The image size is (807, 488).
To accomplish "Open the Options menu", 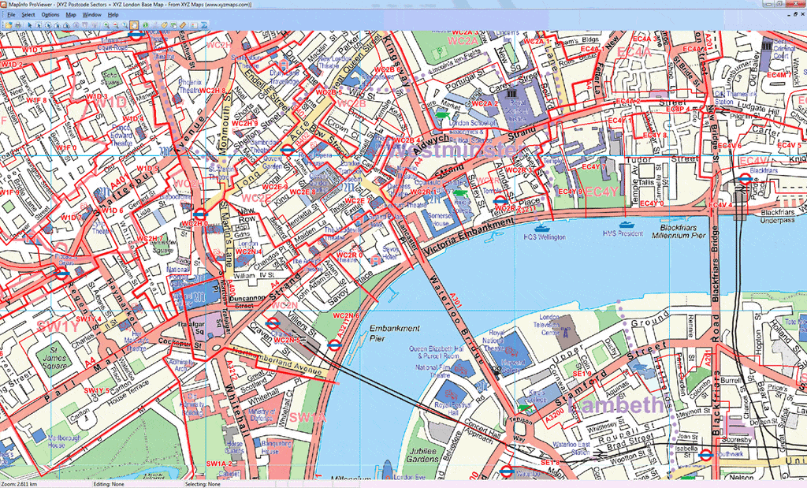I will point(50,13).
